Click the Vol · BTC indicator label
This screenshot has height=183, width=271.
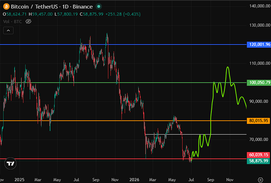coord(12,21)
